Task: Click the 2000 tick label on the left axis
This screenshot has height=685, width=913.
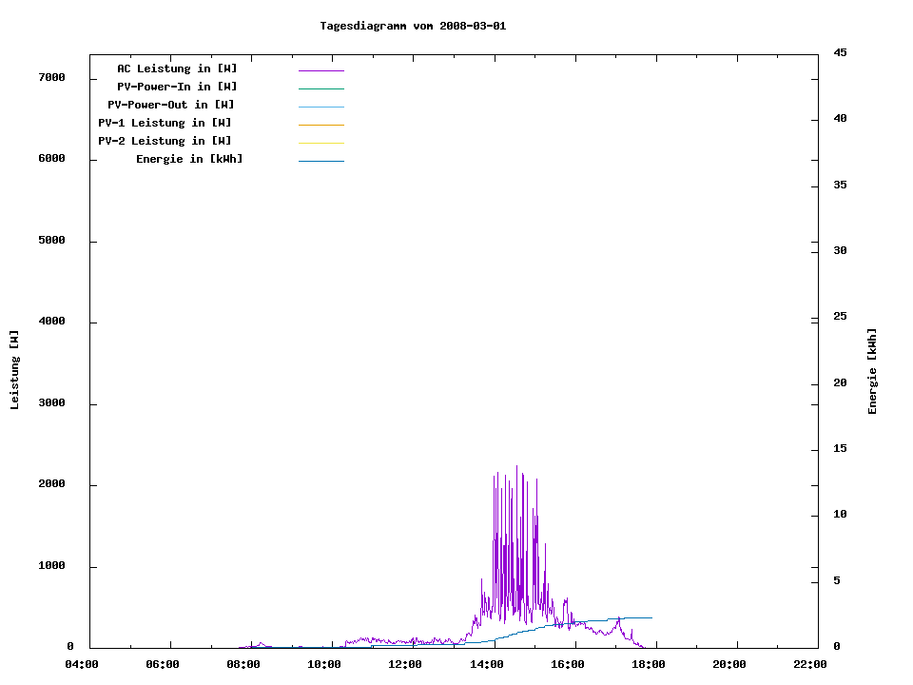Action: (50, 484)
